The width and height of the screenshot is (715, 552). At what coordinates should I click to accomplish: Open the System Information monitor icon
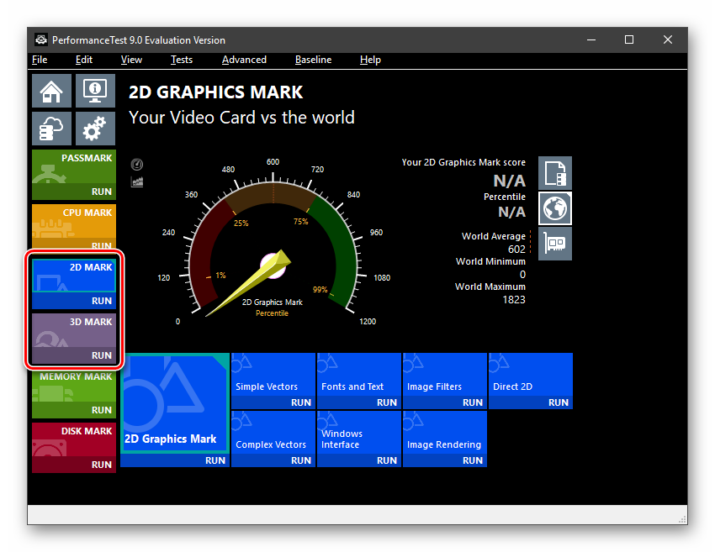(x=95, y=90)
